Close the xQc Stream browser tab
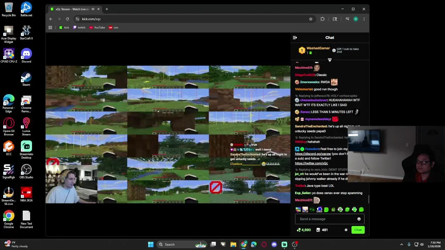Viewport: 445px width, 250px height. (98, 9)
